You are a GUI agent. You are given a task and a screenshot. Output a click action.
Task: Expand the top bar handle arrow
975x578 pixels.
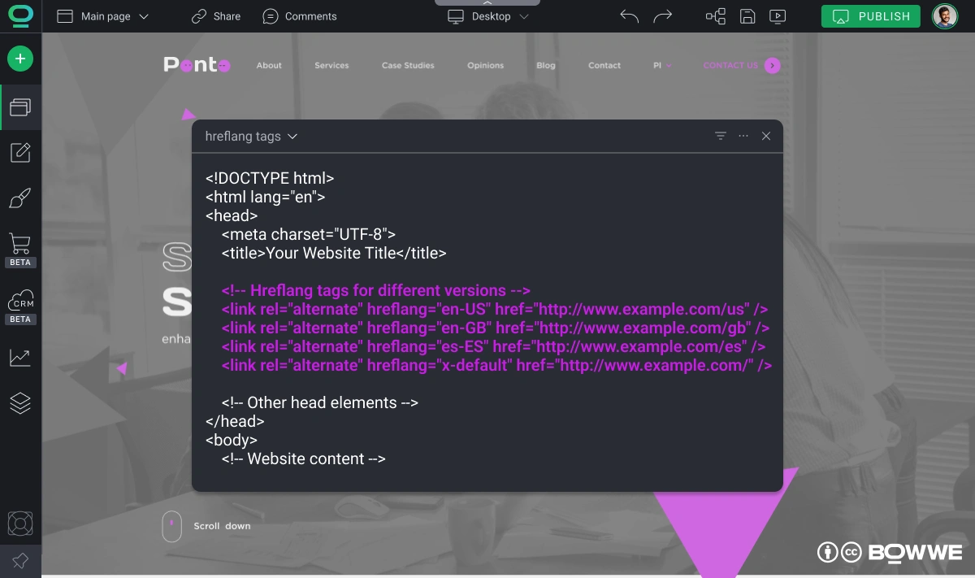tap(487, 3)
